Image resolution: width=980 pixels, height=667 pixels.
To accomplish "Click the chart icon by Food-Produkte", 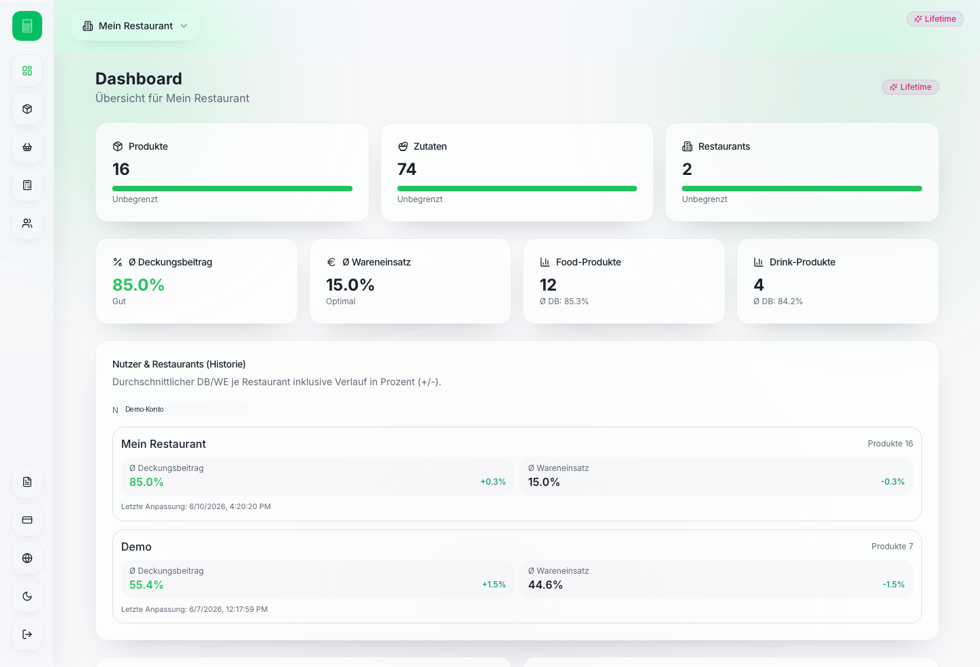I will [x=545, y=262].
